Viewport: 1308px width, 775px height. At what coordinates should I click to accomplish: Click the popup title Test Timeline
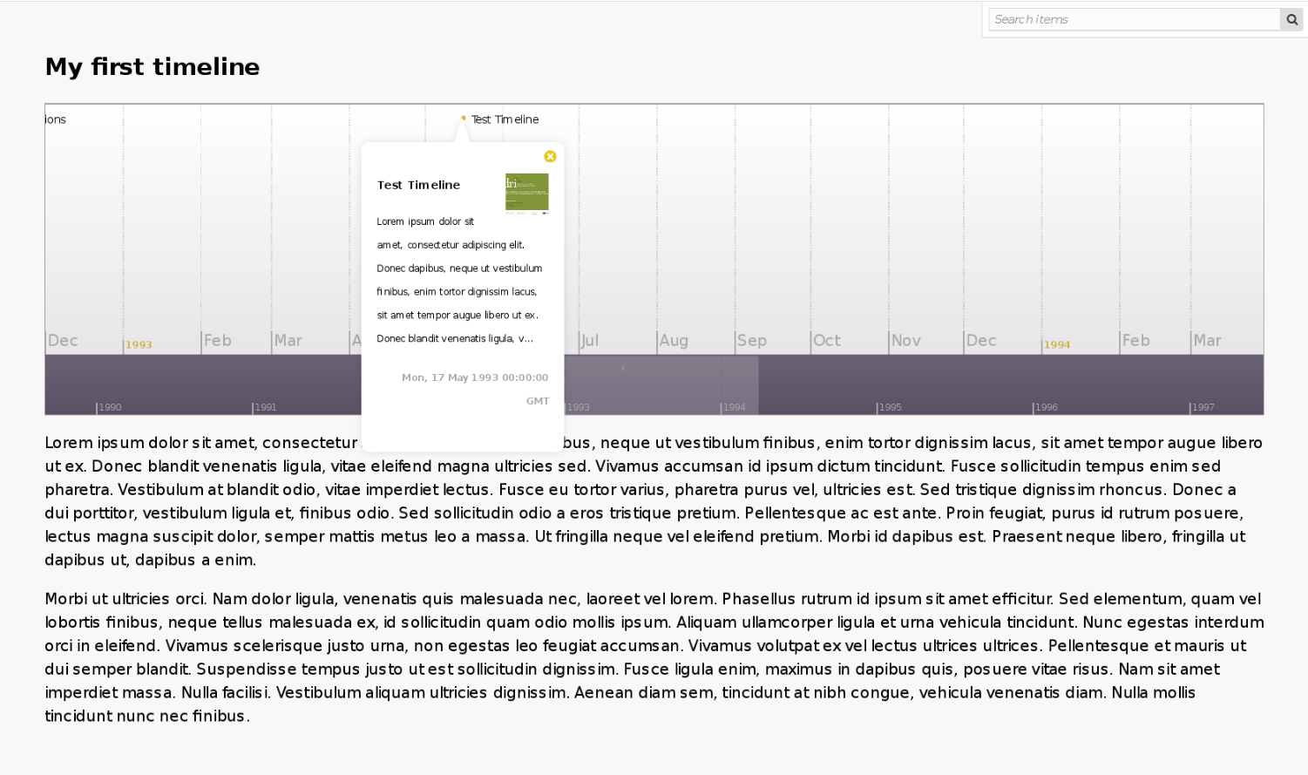point(418,185)
